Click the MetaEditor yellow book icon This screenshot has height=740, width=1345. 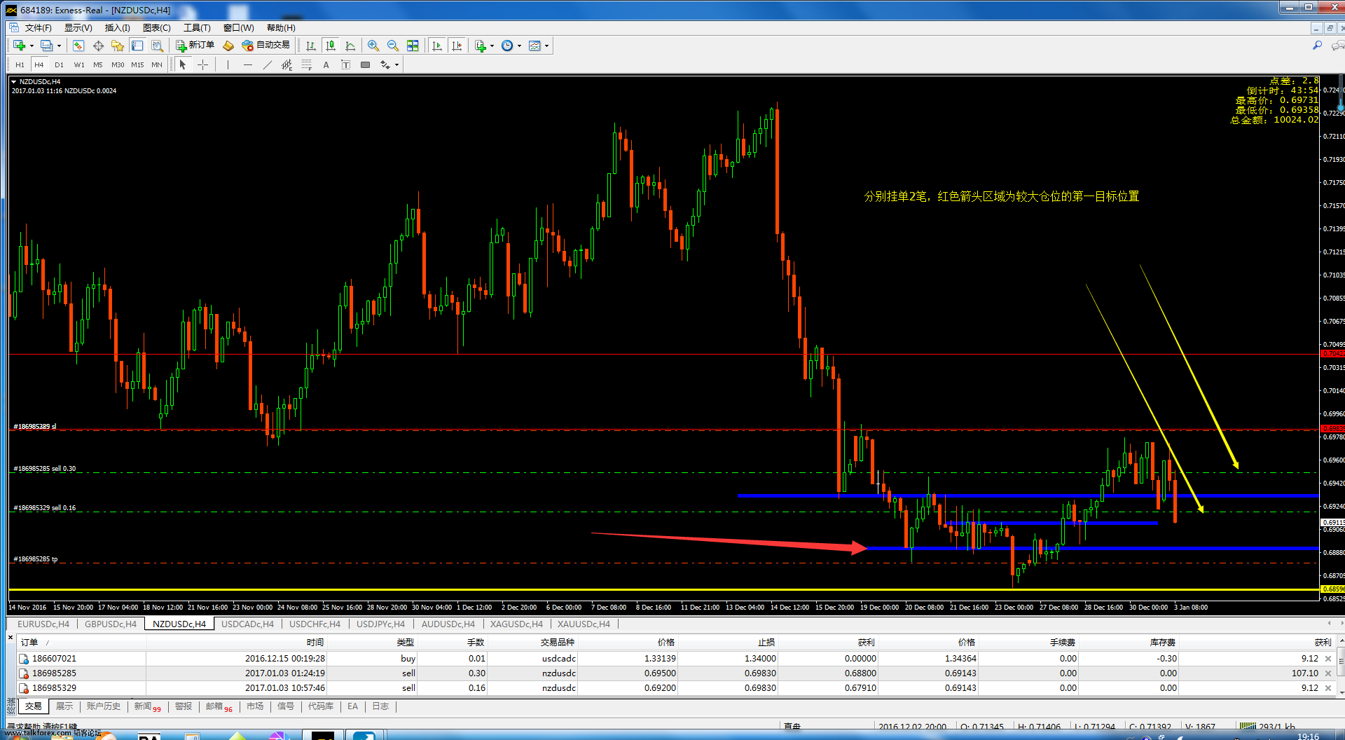click(x=228, y=46)
